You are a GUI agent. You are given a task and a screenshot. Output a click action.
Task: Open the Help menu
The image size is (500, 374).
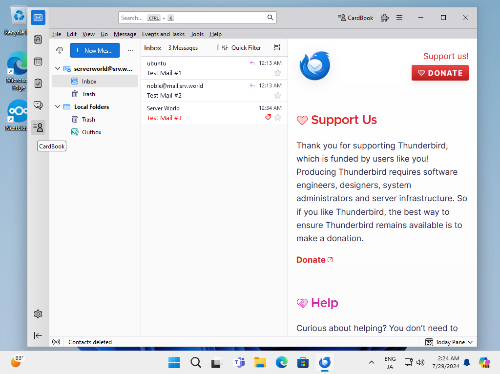tap(215, 34)
